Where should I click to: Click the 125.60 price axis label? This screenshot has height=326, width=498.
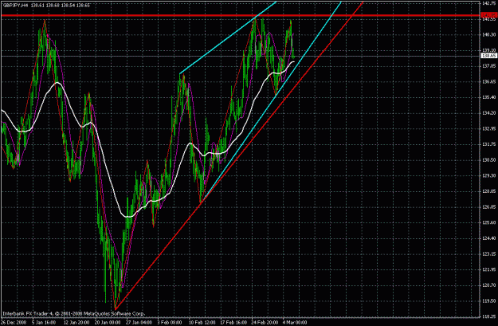[x=489, y=222]
